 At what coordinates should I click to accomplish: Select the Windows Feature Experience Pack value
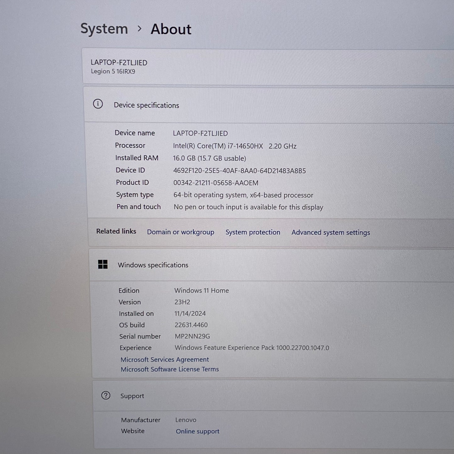252,348
